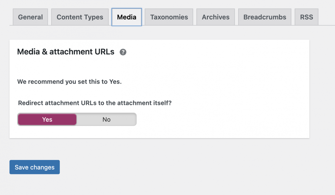Open the General tab
Image resolution: width=335 pixels, height=195 pixels.
tap(30, 17)
